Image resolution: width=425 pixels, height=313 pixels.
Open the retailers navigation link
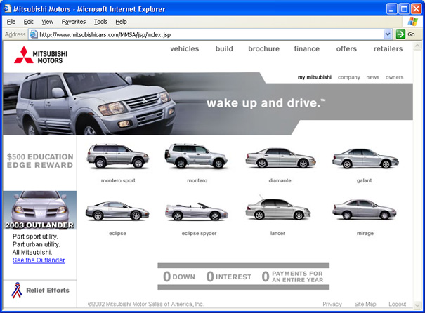tap(388, 48)
